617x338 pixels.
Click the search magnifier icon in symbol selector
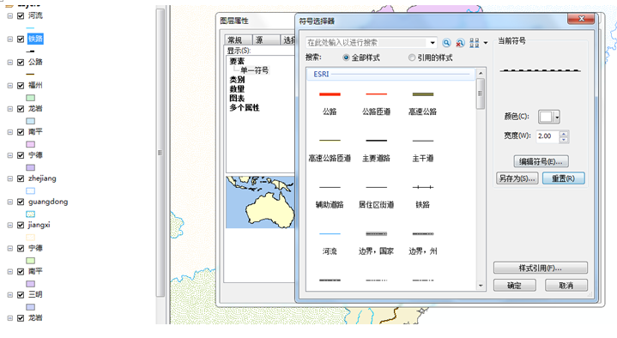446,43
